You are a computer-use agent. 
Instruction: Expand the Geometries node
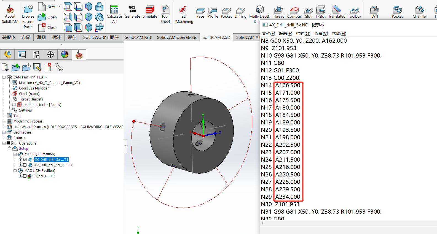click(x=4, y=132)
